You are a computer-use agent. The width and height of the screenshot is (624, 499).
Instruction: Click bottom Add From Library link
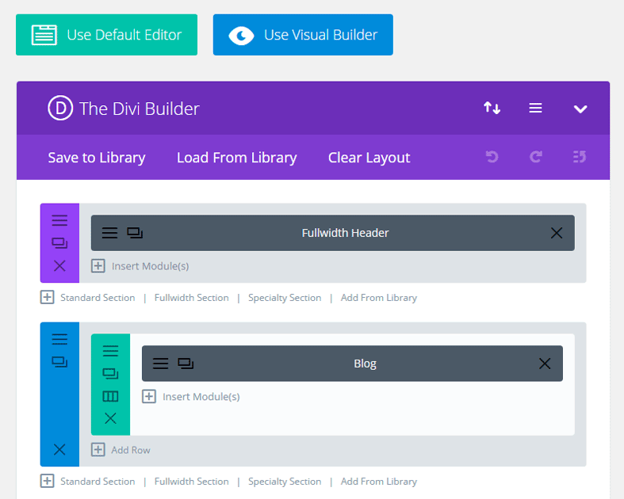(379, 482)
